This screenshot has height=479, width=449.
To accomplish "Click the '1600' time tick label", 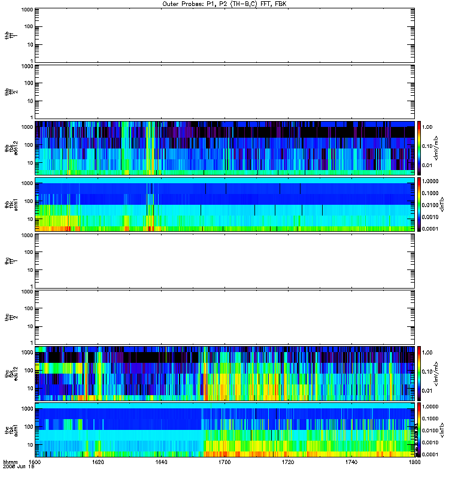I will click(x=34, y=462).
